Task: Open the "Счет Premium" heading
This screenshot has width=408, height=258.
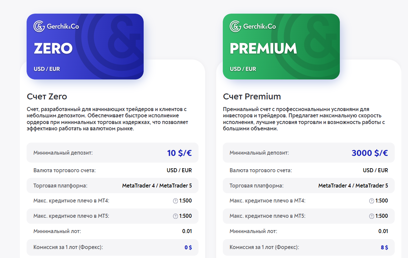Action: (x=252, y=97)
